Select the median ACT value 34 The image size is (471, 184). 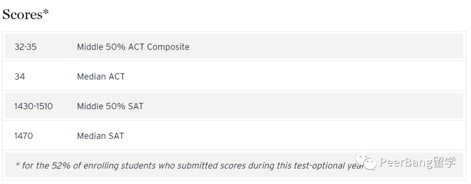pyautogui.click(x=20, y=77)
